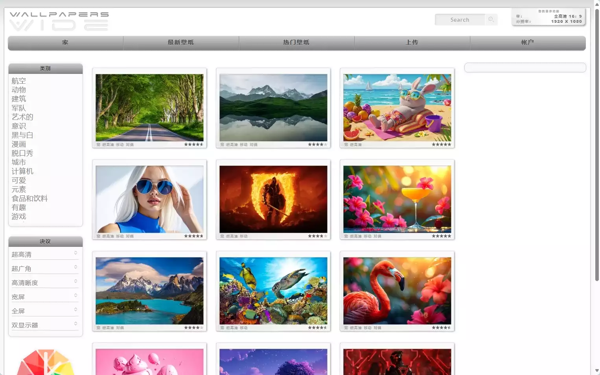Click 移动 tag under fiery knight wallpaper

pyautogui.click(x=244, y=236)
